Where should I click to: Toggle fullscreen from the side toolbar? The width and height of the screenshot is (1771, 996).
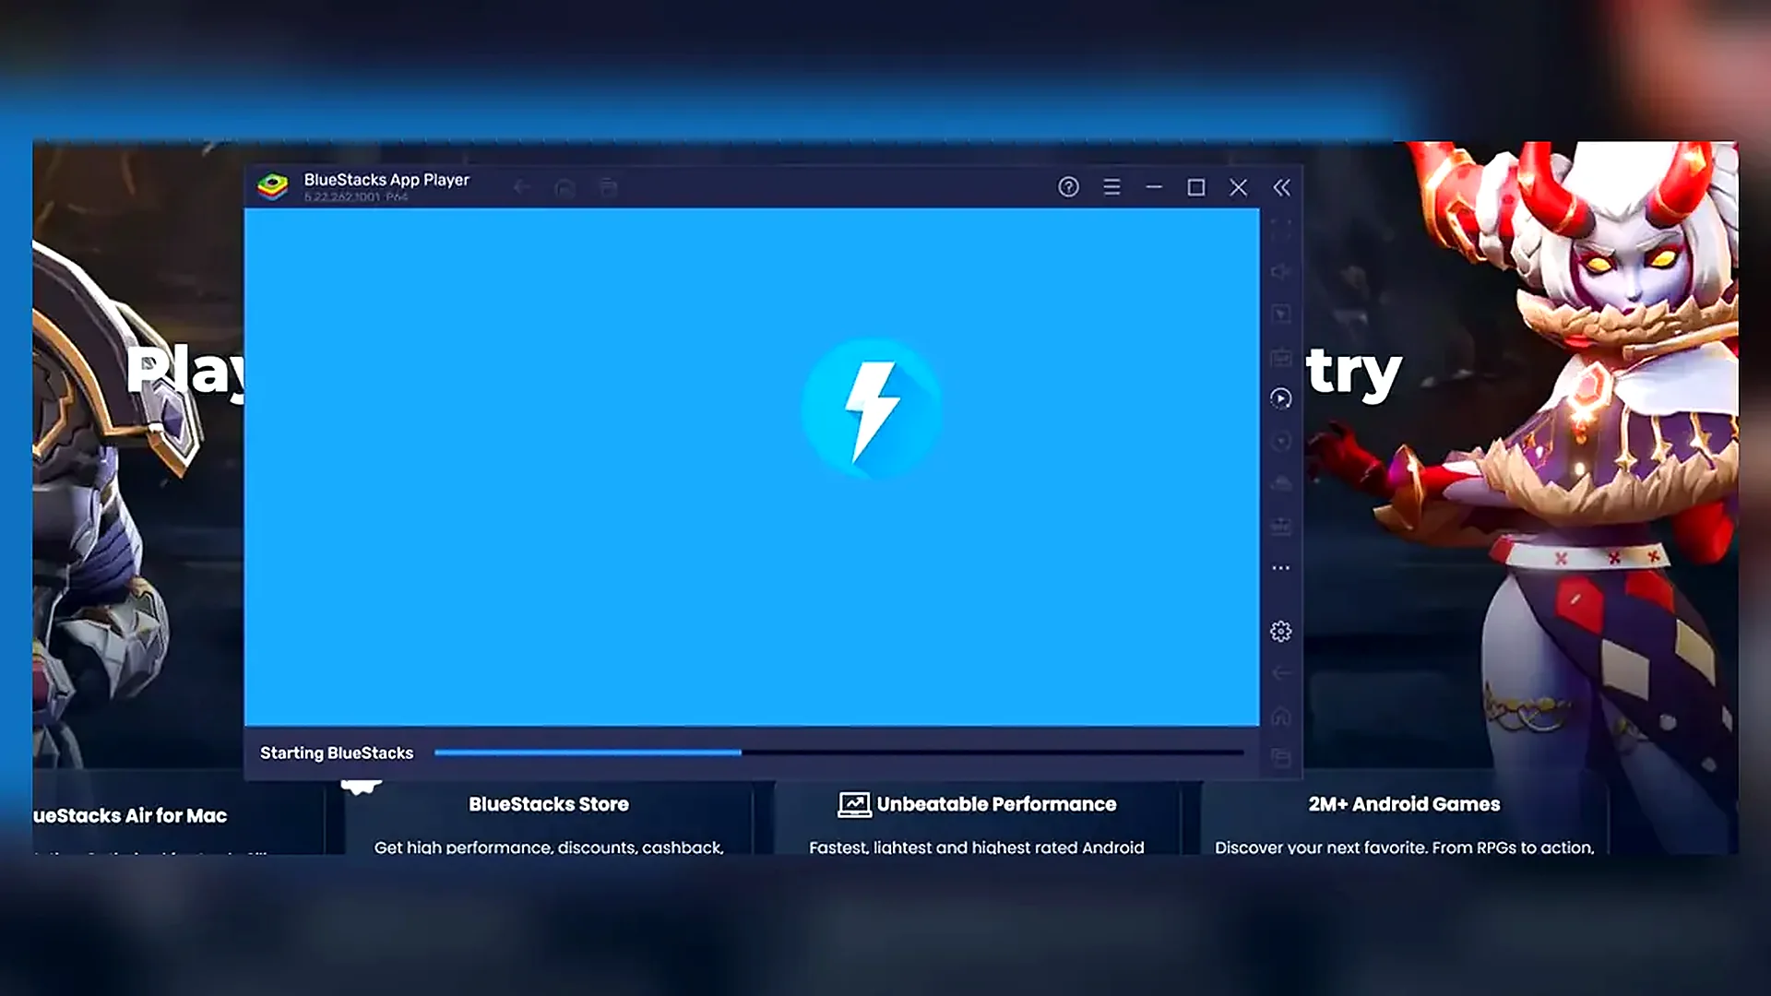[1281, 229]
